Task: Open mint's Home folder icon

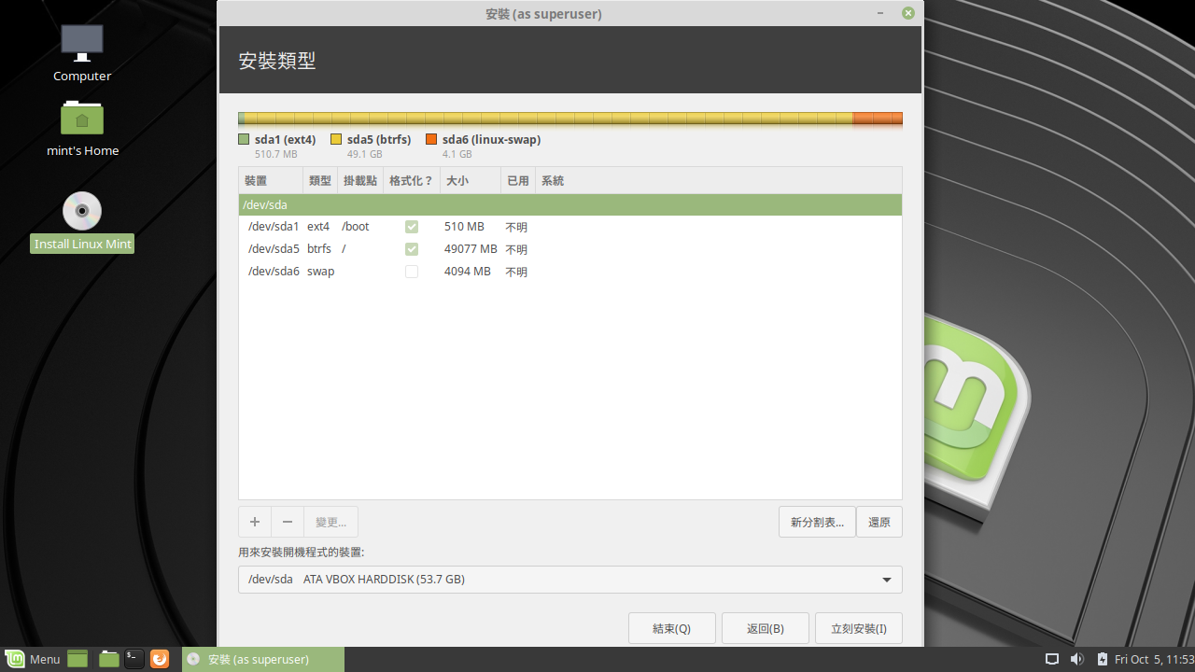Action: point(82,118)
